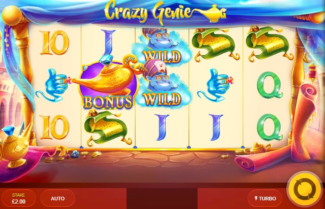Click the middle green Q on the fifth reel
325x209 pixels.
click(270, 85)
